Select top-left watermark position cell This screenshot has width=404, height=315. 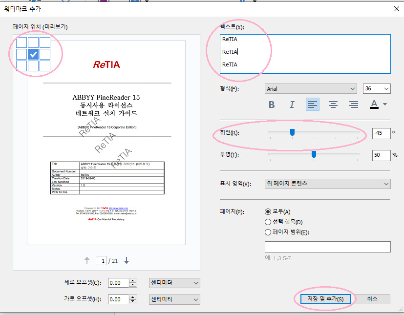click(21, 42)
